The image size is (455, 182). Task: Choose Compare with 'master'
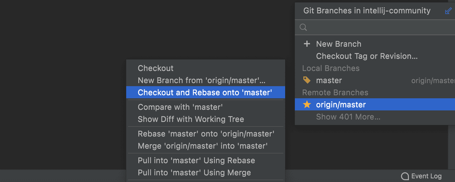(205, 107)
